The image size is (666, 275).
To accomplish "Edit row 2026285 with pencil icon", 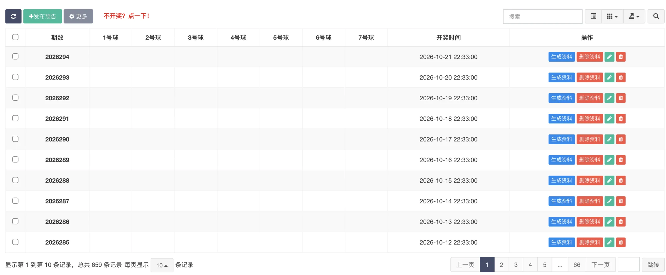I will (609, 242).
